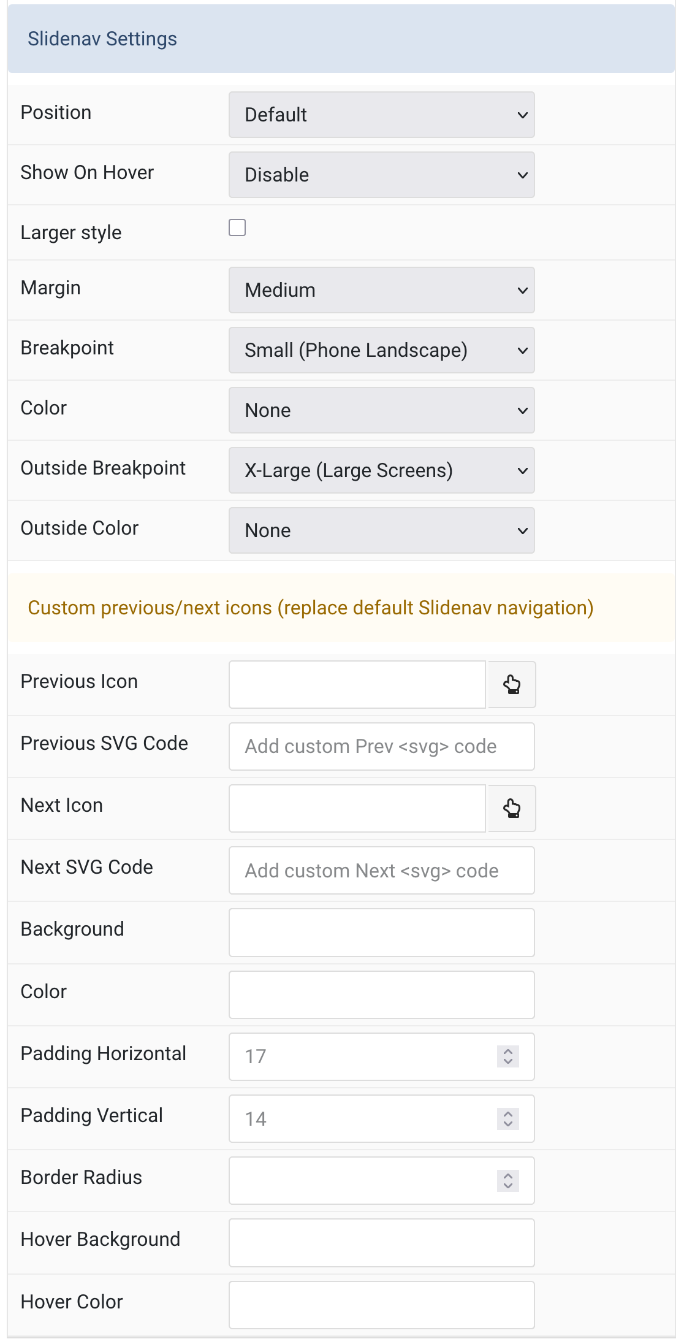Click the Padding Horizontal stepper arrows
Image resolution: width=684 pixels, height=1344 pixels.
tap(508, 1056)
